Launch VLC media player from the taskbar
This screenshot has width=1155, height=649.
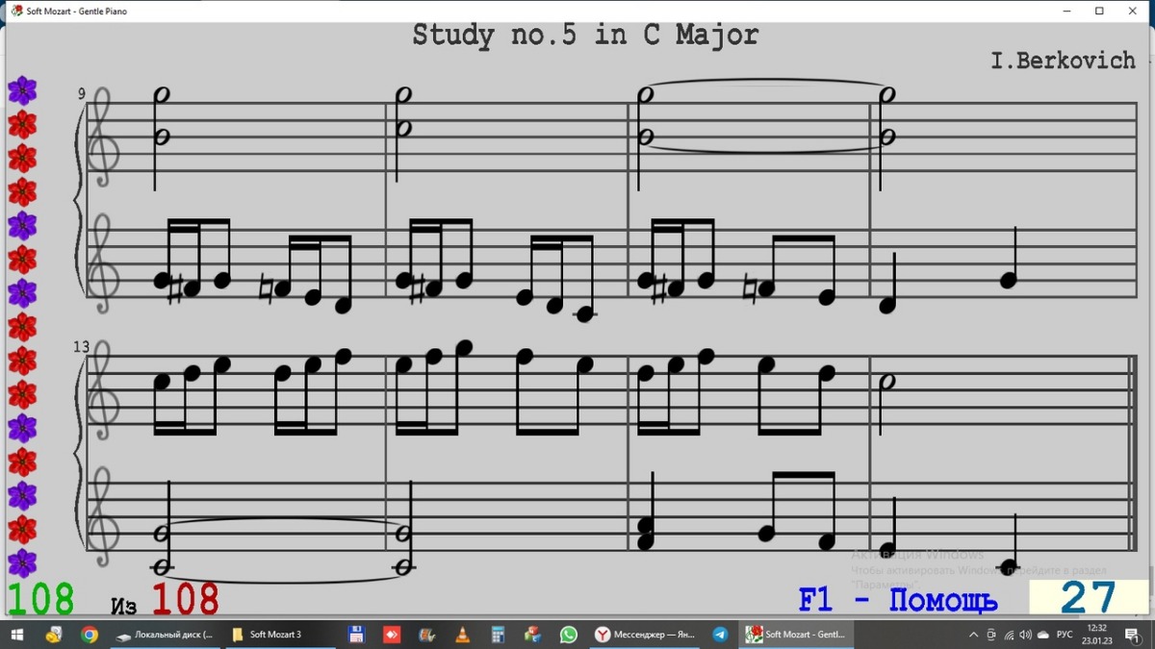[x=462, y=635]
